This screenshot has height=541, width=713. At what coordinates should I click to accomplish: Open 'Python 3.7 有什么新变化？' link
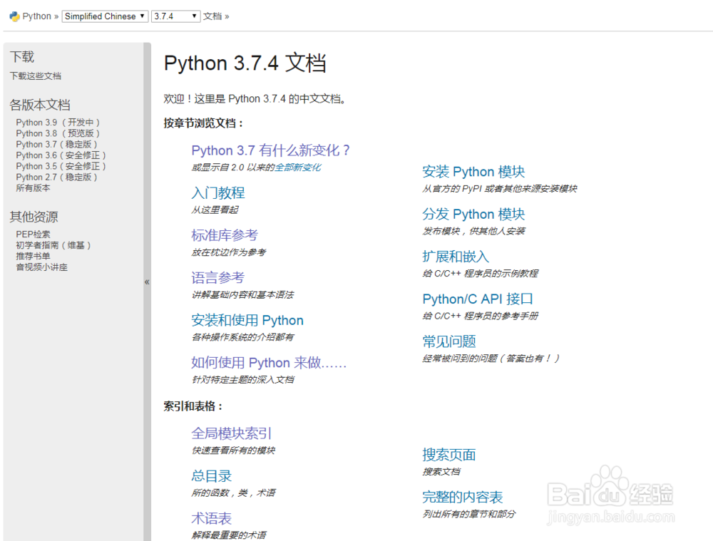[270, 150]
